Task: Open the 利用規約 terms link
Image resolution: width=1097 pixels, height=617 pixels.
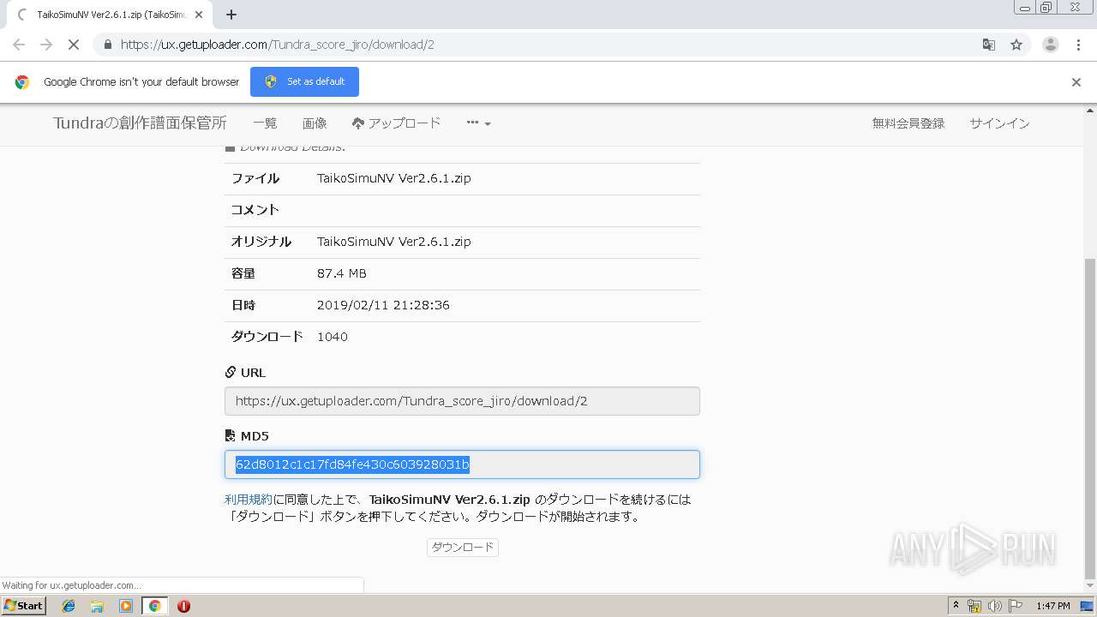Action: (x=249, y=499)
